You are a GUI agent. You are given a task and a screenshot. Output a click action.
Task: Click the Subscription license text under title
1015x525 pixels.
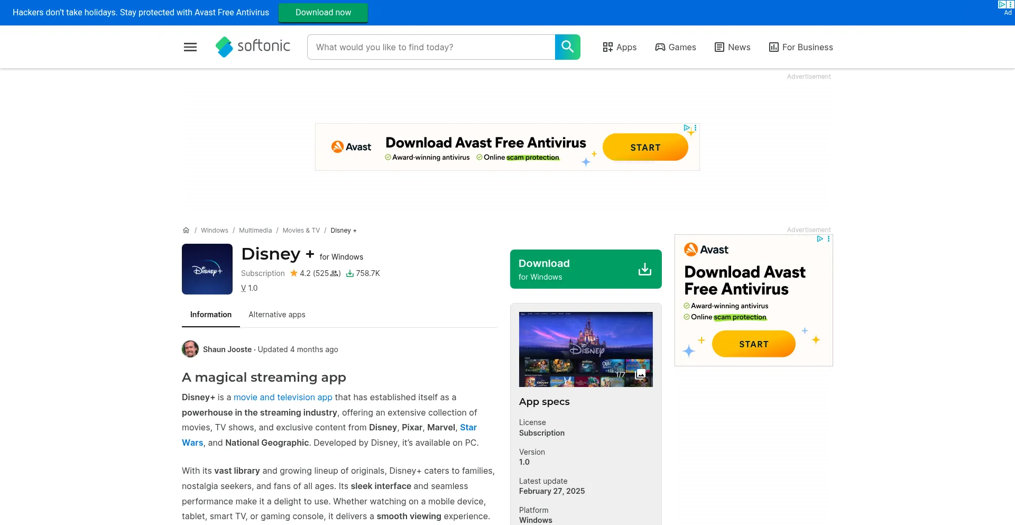point(263,273)
